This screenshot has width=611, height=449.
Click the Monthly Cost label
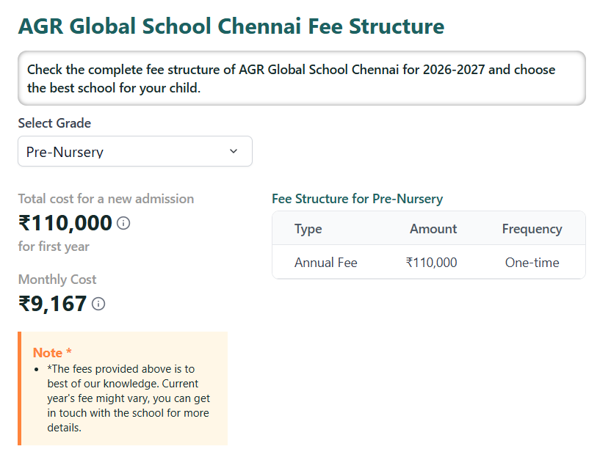(57, 280)
